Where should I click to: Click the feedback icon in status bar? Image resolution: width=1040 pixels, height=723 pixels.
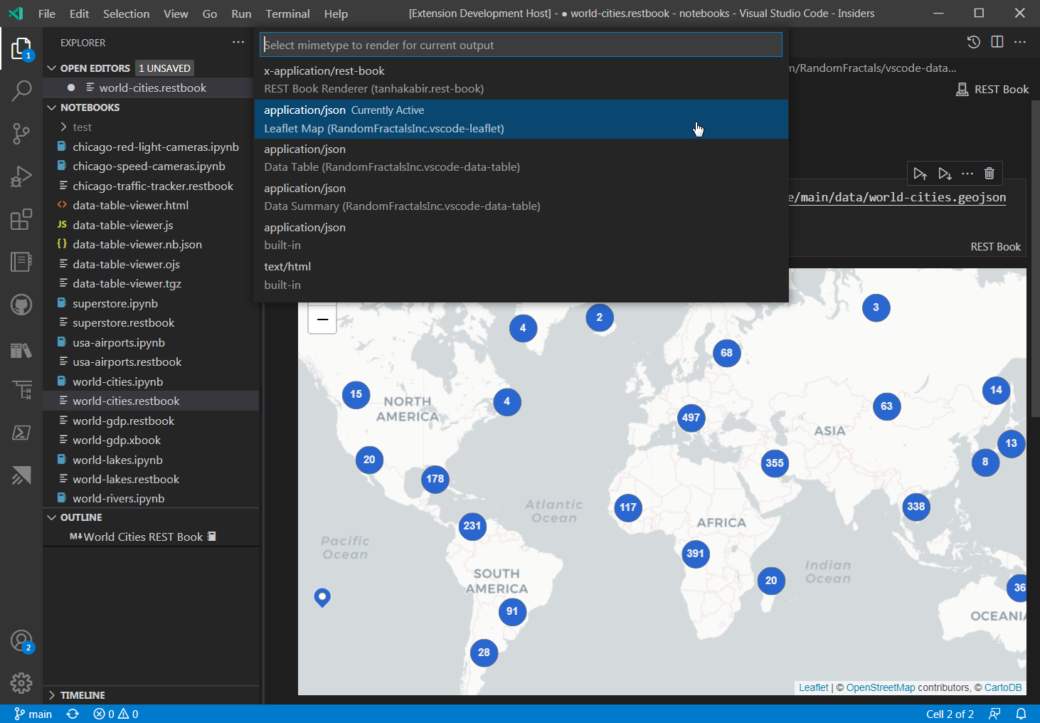(x=994, y=714)
